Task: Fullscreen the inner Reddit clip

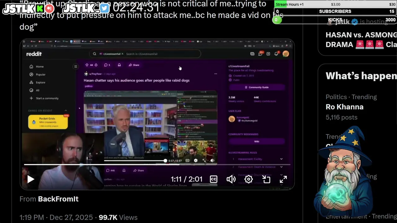Action: [204, 160]
